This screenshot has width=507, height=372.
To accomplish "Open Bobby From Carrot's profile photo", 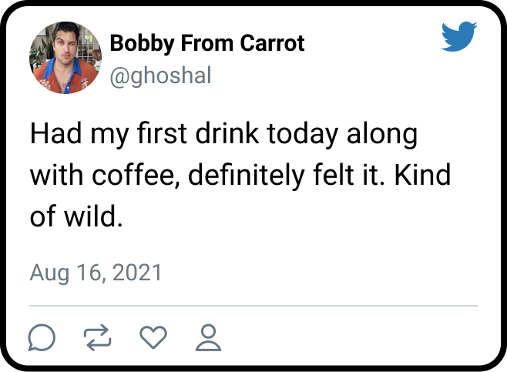I will (x=65, y=58).
